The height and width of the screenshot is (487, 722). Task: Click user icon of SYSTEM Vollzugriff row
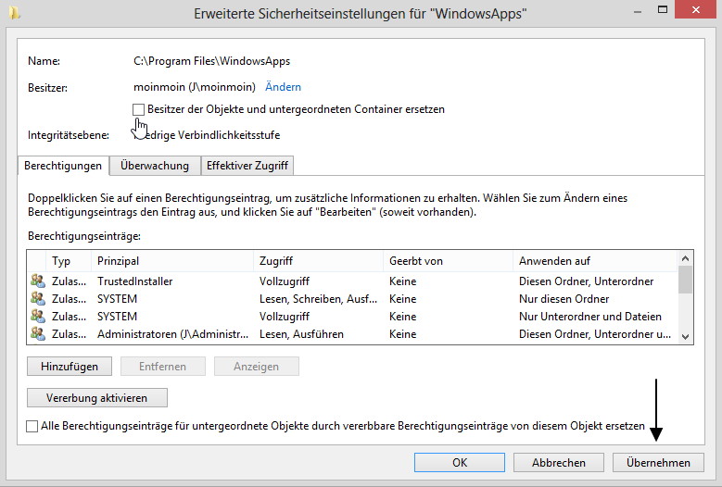[x=38, y=317]
